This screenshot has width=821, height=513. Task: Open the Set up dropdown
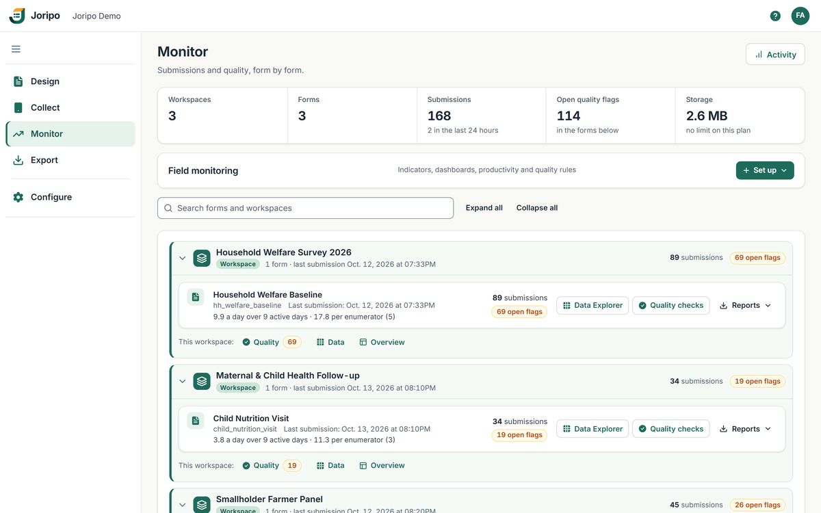pos(765,170)
